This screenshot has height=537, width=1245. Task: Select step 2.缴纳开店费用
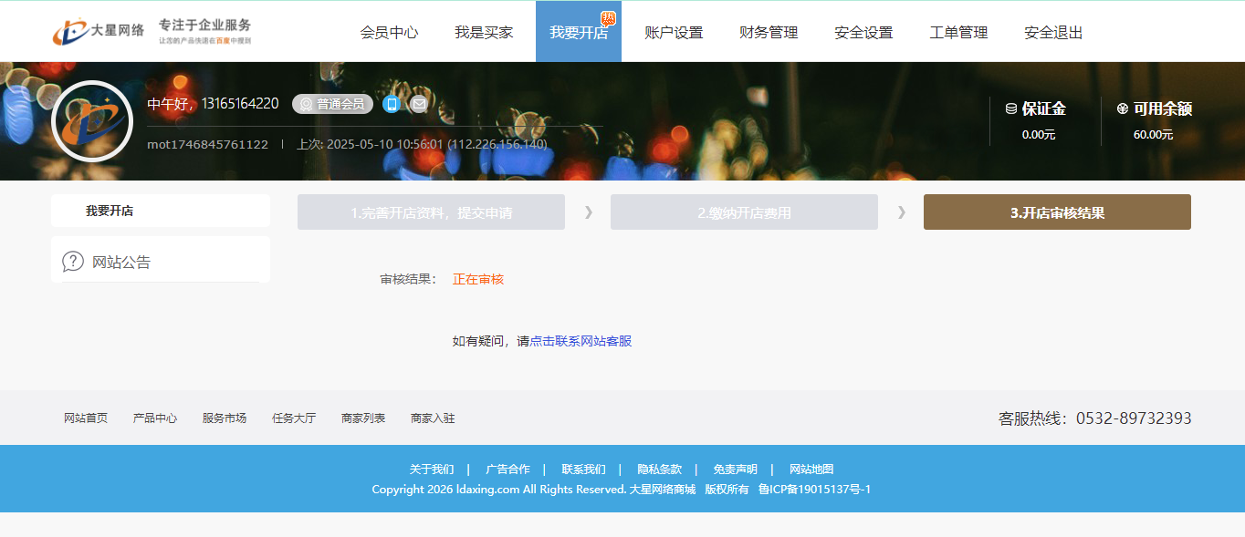[x=744, y=212]
